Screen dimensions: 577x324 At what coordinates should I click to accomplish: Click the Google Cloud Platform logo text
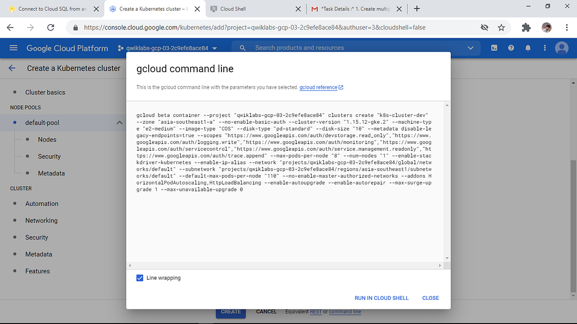[x=68, y=48]
